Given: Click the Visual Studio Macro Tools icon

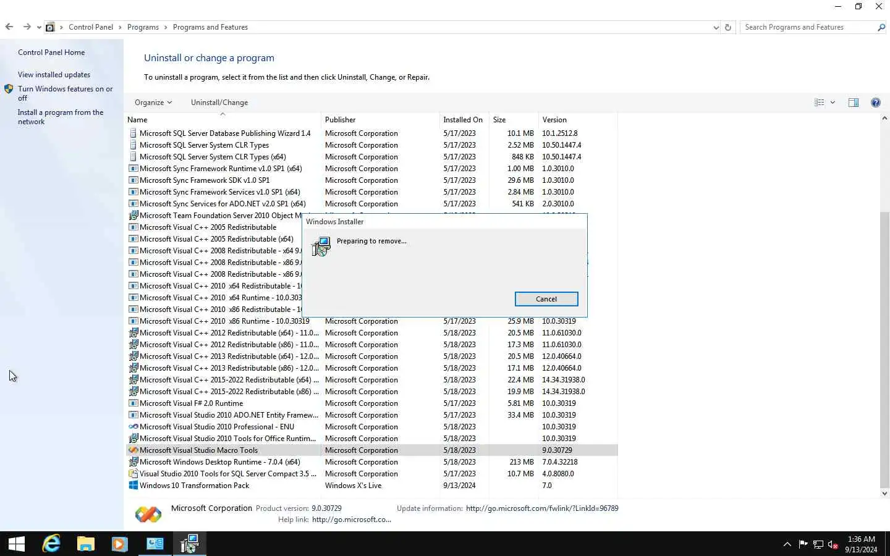Looking at the screenshot, I should (x=133, y=450).
